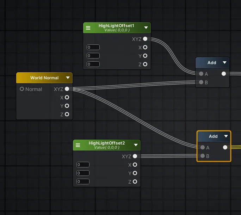
Task: Click the Z output port of World Normal
Action: 67,114
